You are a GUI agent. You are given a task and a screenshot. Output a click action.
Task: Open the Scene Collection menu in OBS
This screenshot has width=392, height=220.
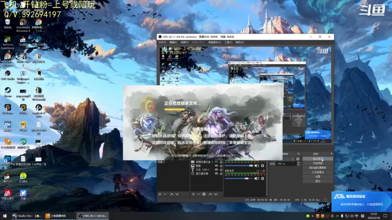point(215,43)
